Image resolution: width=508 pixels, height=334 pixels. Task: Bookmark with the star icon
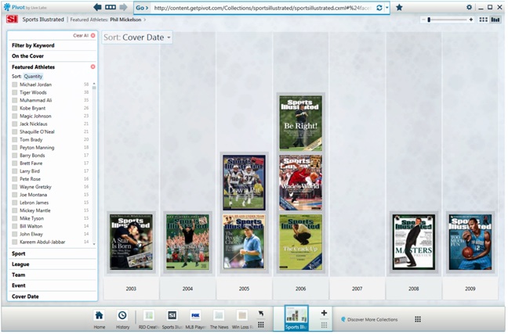399,7
